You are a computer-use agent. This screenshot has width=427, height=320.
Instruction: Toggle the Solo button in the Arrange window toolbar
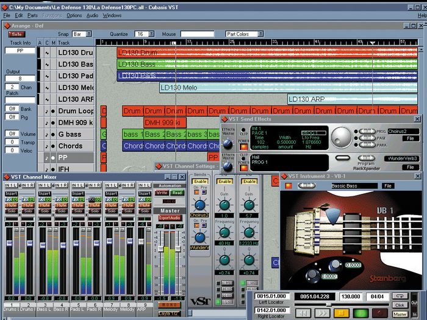(17, 34)
